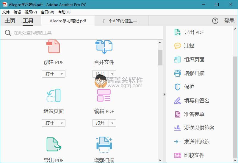Click the 增强扫描 icon in right sidebar

(177, 73)
